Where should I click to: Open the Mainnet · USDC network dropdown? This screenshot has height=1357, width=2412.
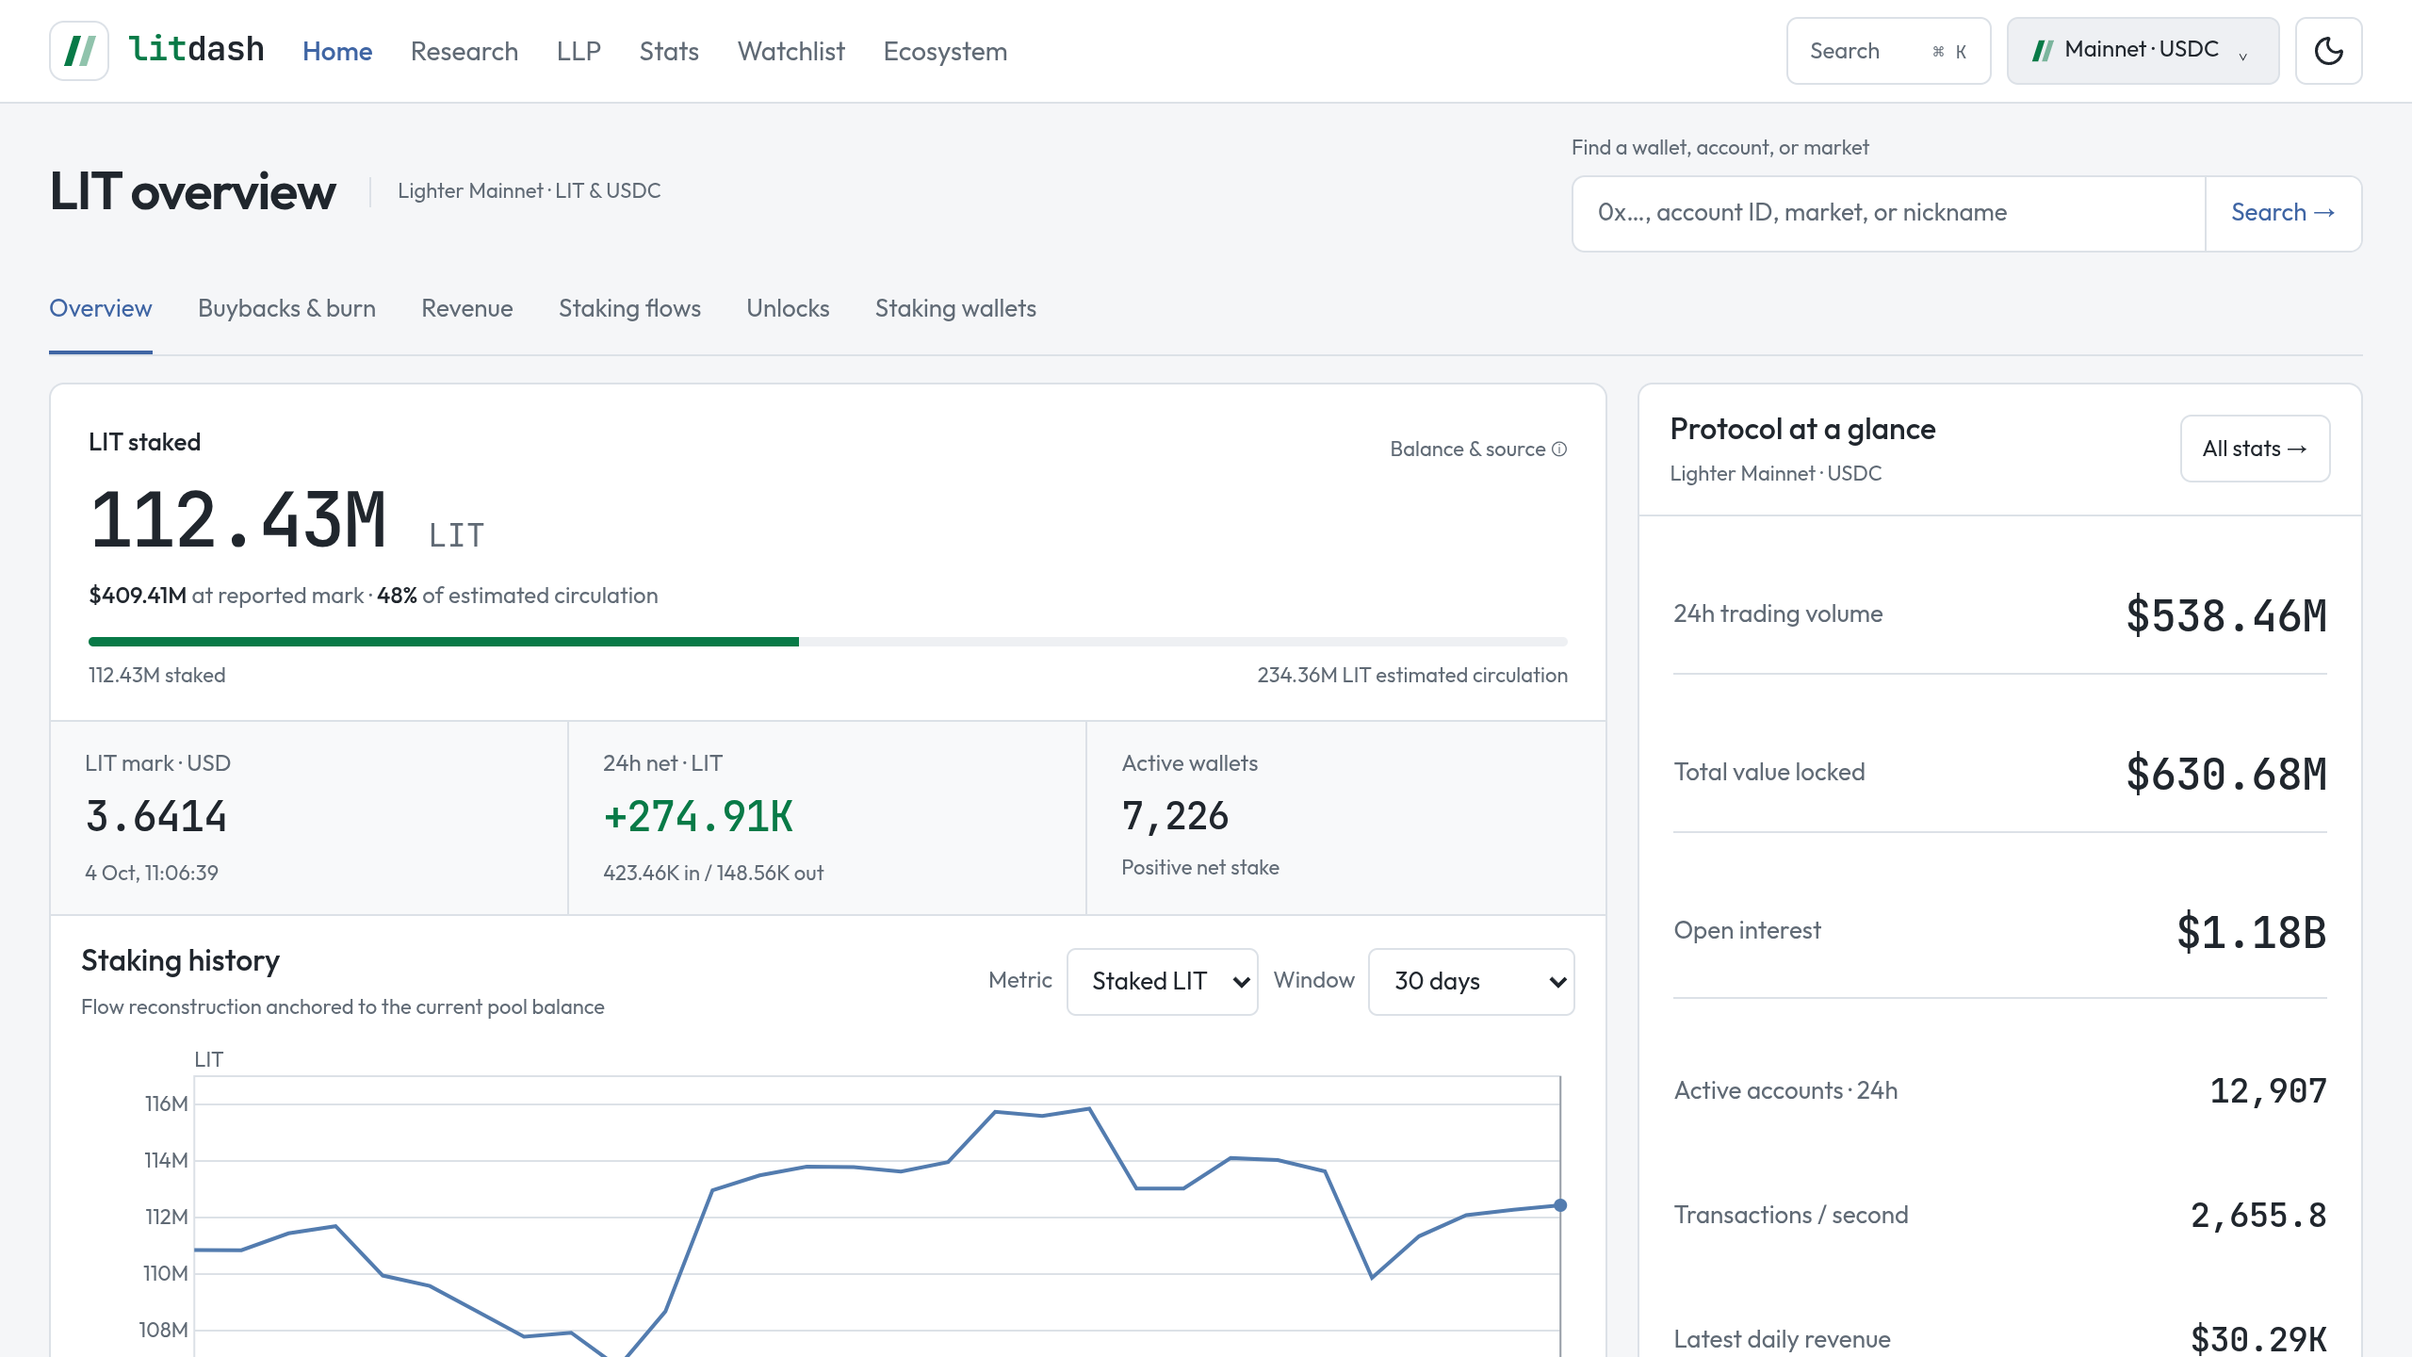tap(2143, 51)
